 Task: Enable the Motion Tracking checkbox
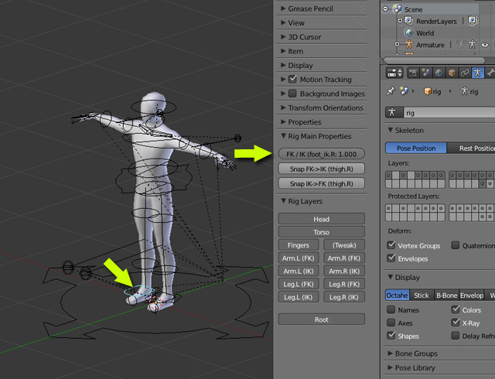click(x=292, y=79)
